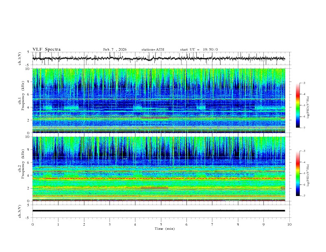This screenshot has width=326, height=252.
Task: Click the "VLF Spectra" plot title
Action: tap(47, 49)
